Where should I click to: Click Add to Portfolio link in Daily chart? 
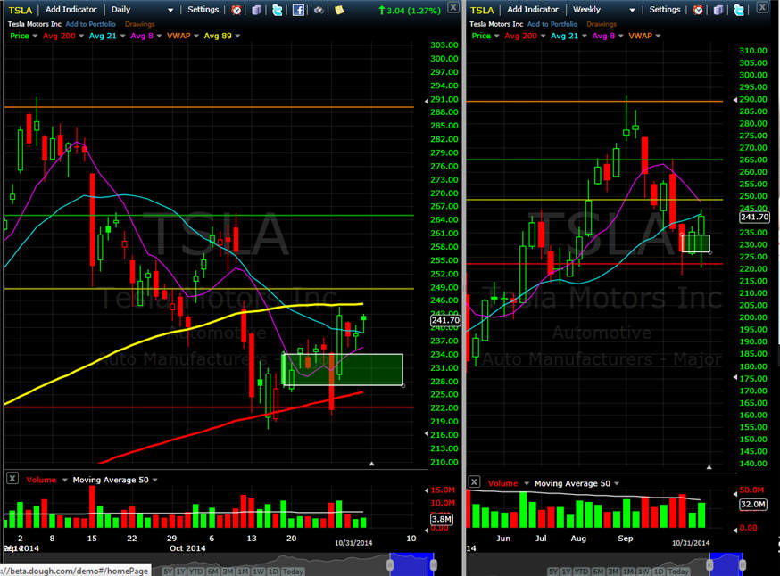point(90,24)
